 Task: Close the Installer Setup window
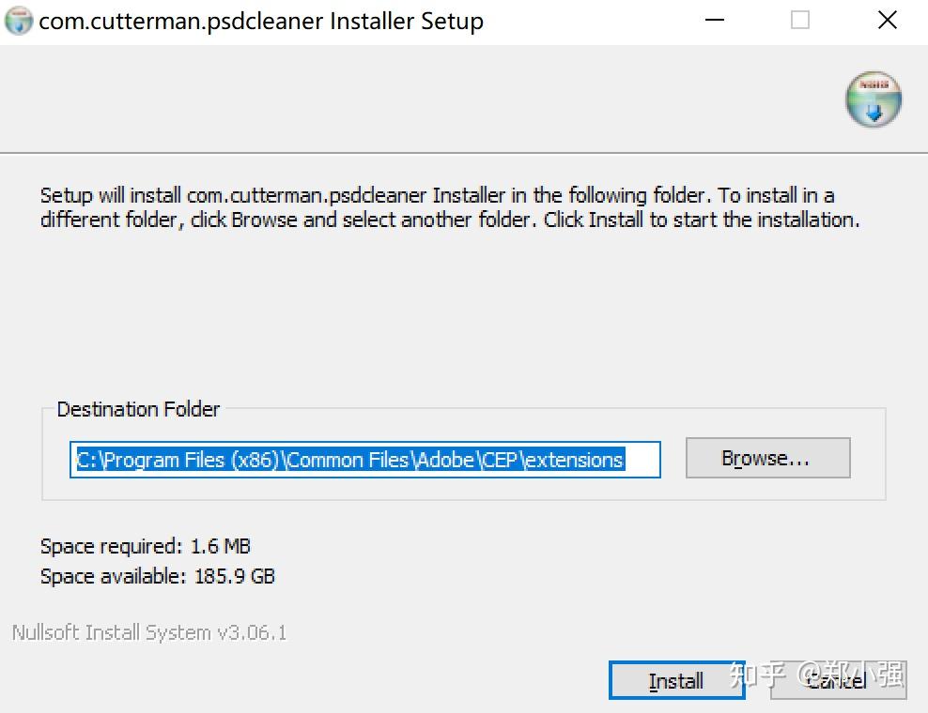pyautogui.click(x=888, y=20)
